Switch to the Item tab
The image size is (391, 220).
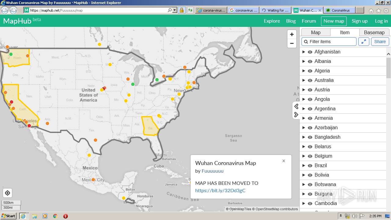point(345,32)
